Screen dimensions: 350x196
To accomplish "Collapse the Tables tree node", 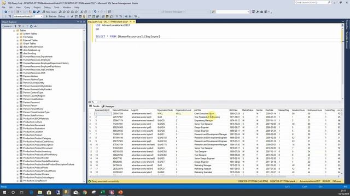I will (x=14, y=30).
